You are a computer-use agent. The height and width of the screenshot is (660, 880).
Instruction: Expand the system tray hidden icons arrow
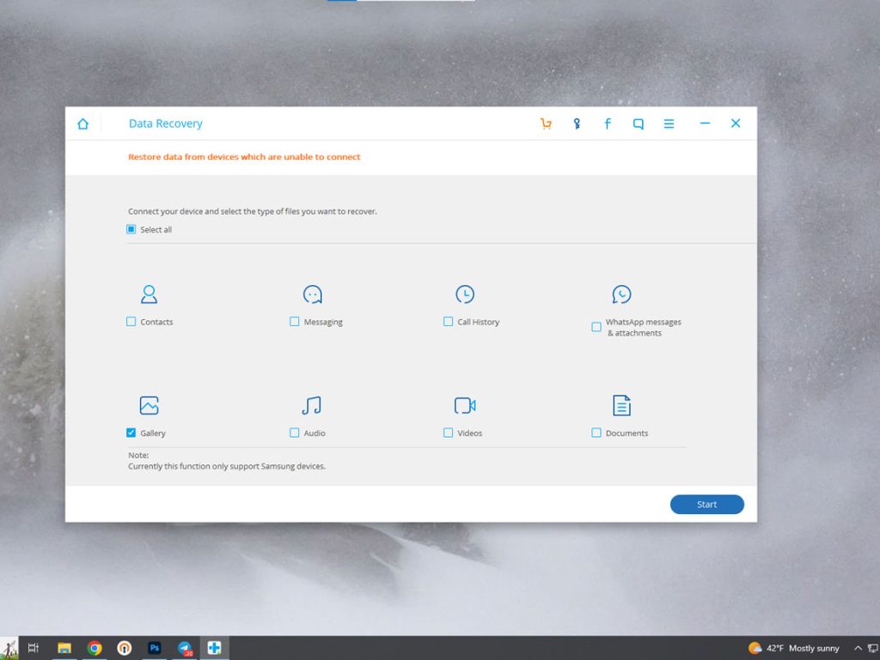tap(858, 648)
